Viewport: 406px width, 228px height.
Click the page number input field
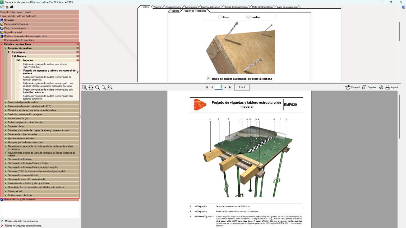[219, 87]
